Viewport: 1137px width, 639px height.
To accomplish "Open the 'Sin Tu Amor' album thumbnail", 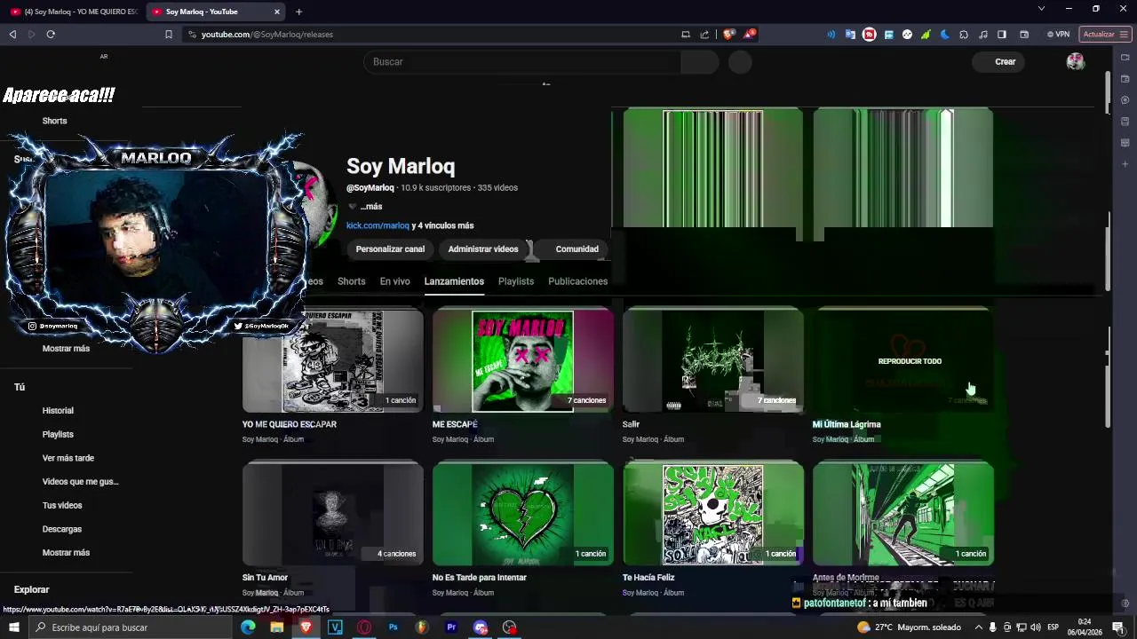I will [x=333, y=515].
